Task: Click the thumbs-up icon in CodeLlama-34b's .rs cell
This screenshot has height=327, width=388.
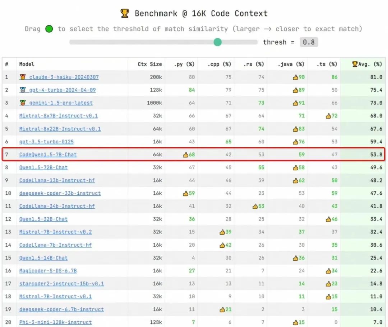Action: click(255, 206)
